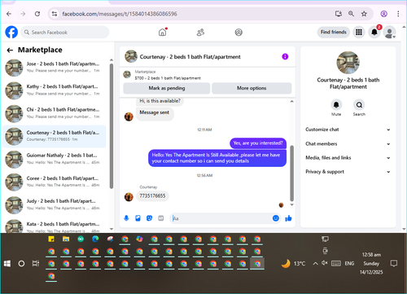Search in conversation magnifier icon
Image resolution: width=407 pixels, height=294 pixels.
[x=359, y=105]
